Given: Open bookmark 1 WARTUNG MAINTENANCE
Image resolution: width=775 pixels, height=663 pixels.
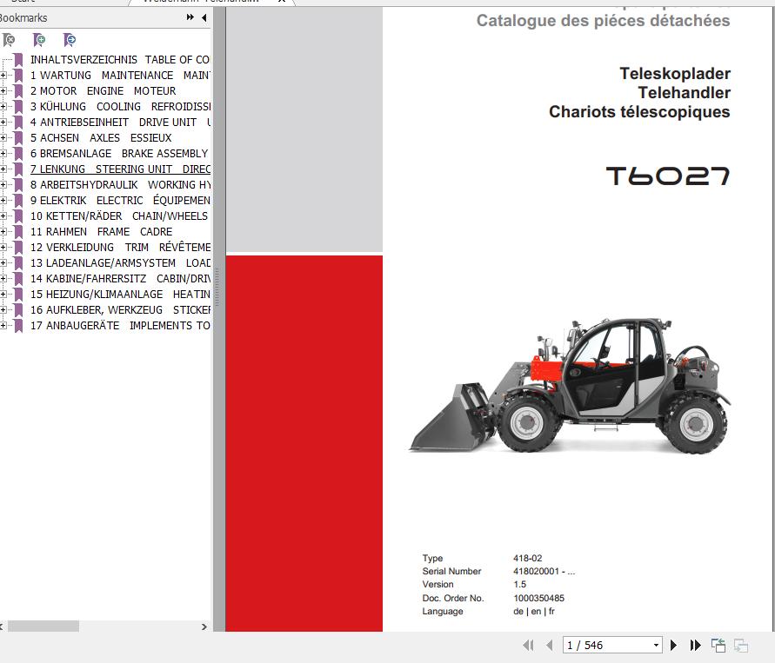Looking at the screenshot, I should pos(120,75).
